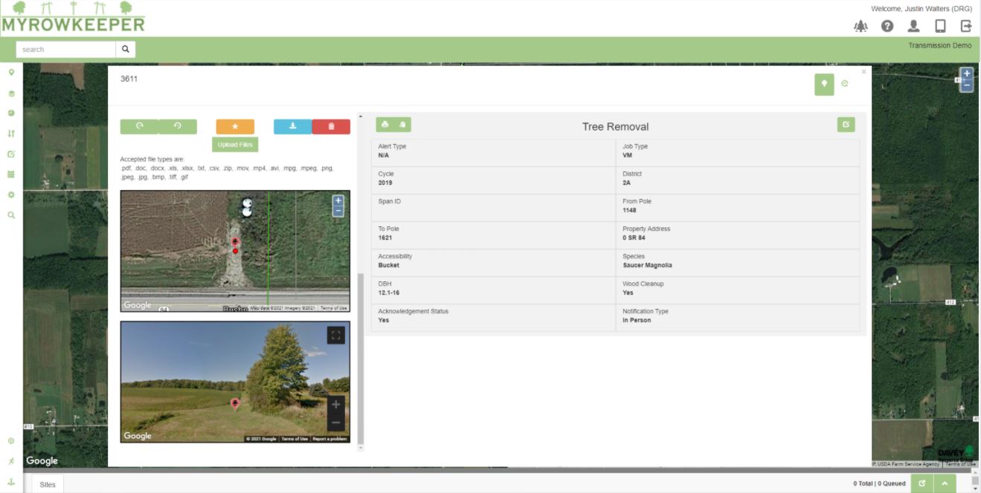This screenshot has height=493, width=981.
Task: Open the settings gear in left sidebar
Action: tap(11, 195)
